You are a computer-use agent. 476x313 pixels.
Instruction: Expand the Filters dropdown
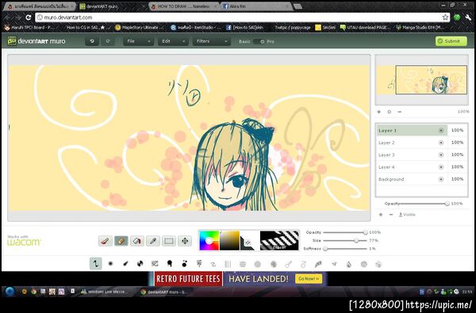click(212, 41)
